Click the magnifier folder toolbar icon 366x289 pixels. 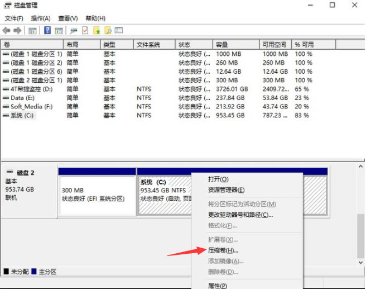pyautogui.click(x=108, y=30)
